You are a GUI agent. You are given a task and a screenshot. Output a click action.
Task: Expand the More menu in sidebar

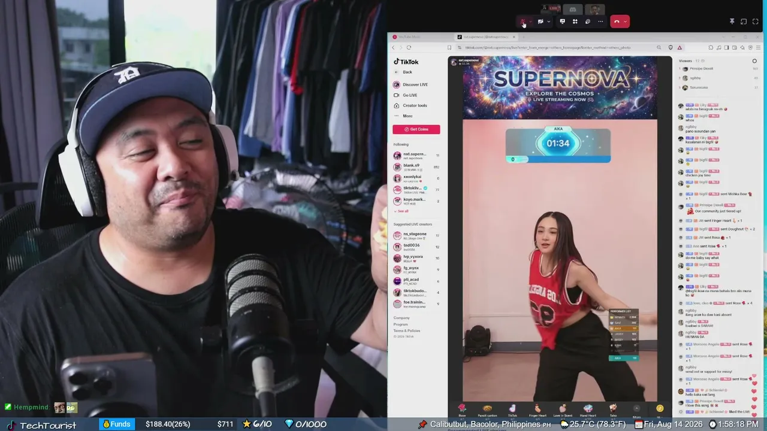click(403, 116)
